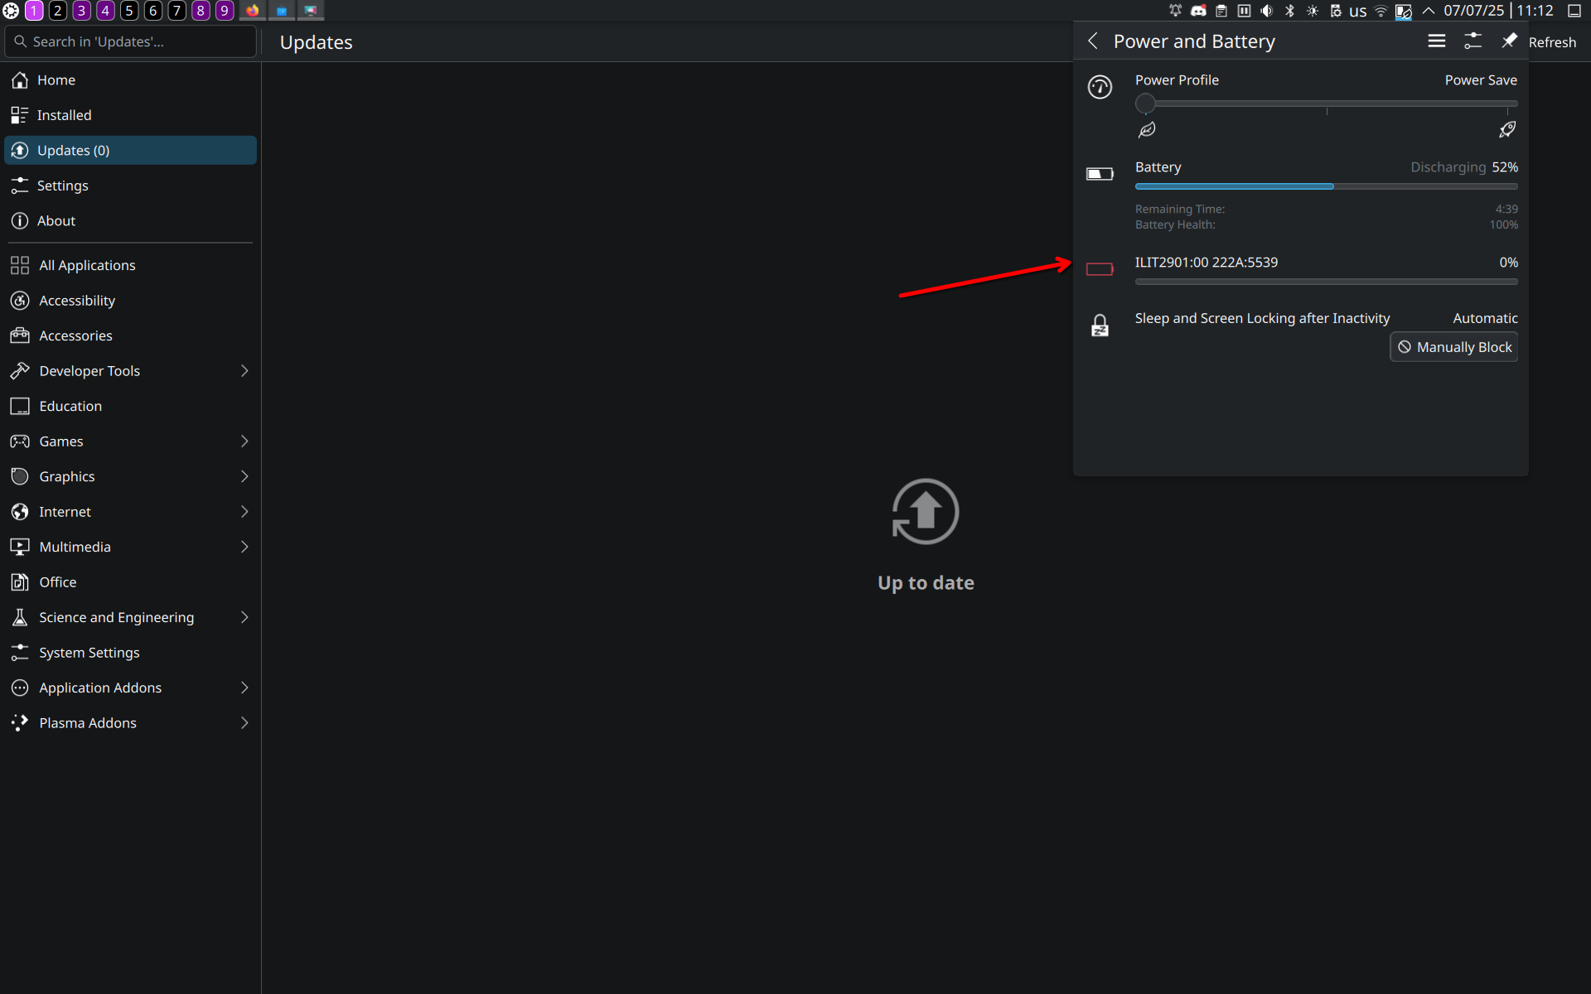Viewport: 1591px width, 994px height.
Task: Switch to virtual desktop 5
Action: coord(129,11)
